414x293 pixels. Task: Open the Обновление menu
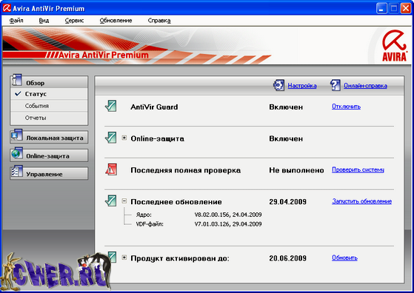(x=116, y=21)
